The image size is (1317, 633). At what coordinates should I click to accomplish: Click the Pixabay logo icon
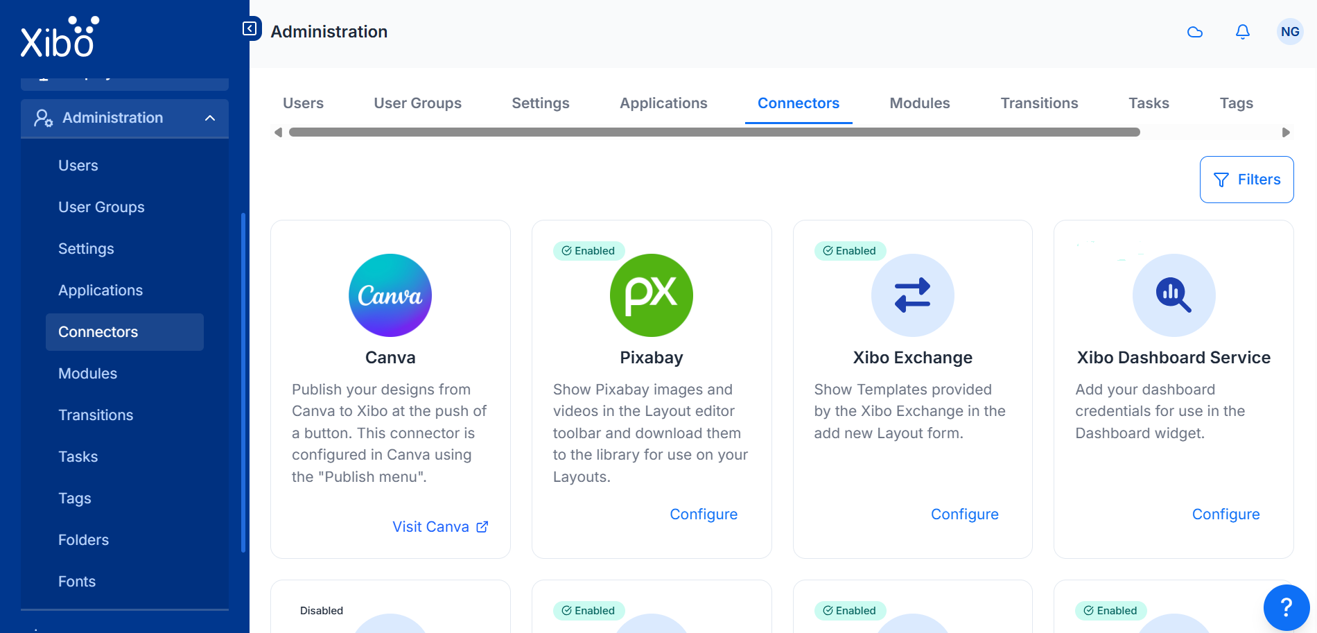click(652, 295)
